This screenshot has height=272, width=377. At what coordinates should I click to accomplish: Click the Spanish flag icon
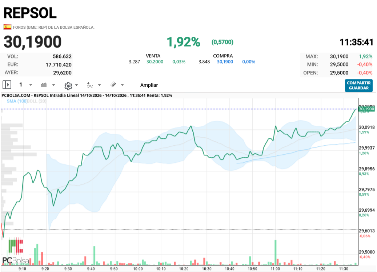pyautogui.click(x=8, y=27)
